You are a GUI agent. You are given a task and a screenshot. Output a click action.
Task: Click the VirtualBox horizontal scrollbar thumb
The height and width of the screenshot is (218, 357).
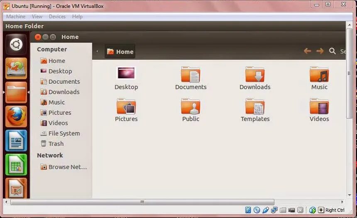142,202
